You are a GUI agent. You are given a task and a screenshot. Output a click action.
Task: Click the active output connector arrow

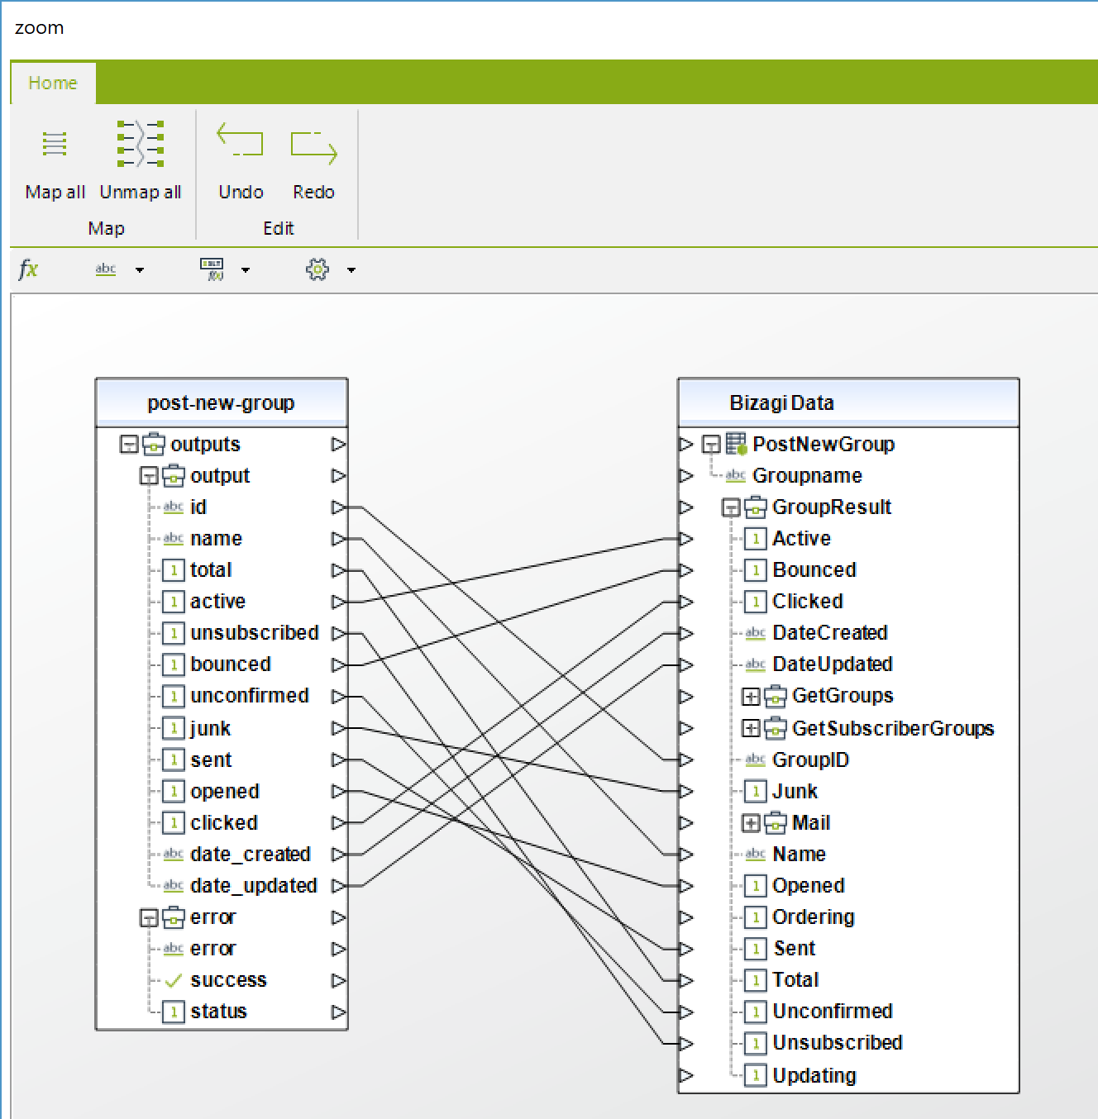(338, 602)
